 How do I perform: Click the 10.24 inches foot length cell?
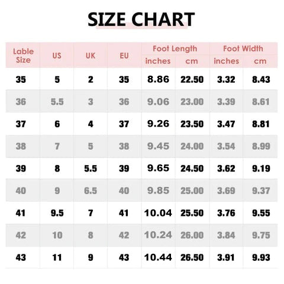pos(158,235)
